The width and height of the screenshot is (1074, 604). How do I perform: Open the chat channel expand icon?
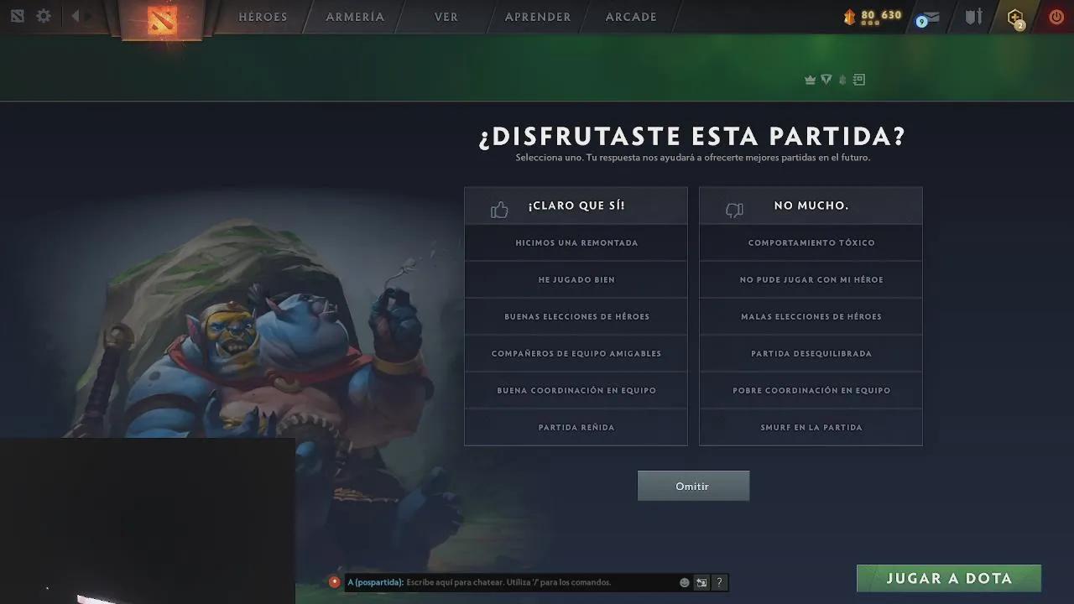(x=701, y=582)
